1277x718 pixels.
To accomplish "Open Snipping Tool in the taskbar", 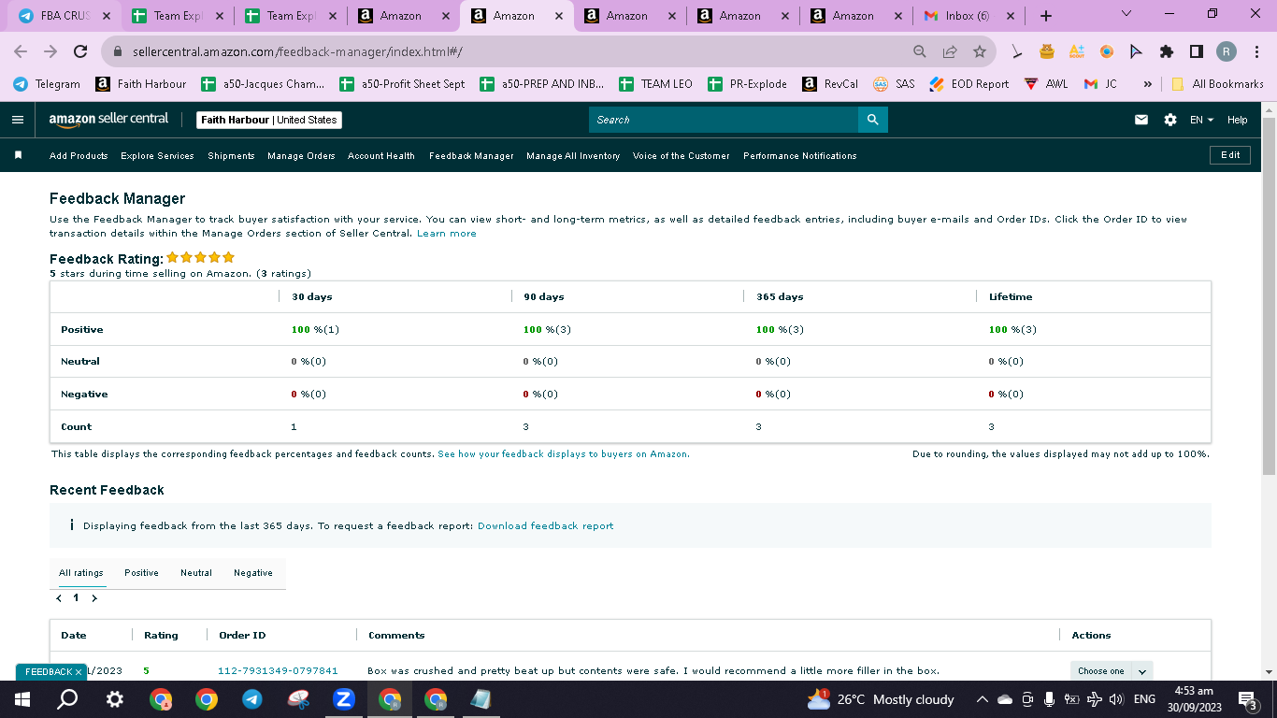I will [297, 699].
